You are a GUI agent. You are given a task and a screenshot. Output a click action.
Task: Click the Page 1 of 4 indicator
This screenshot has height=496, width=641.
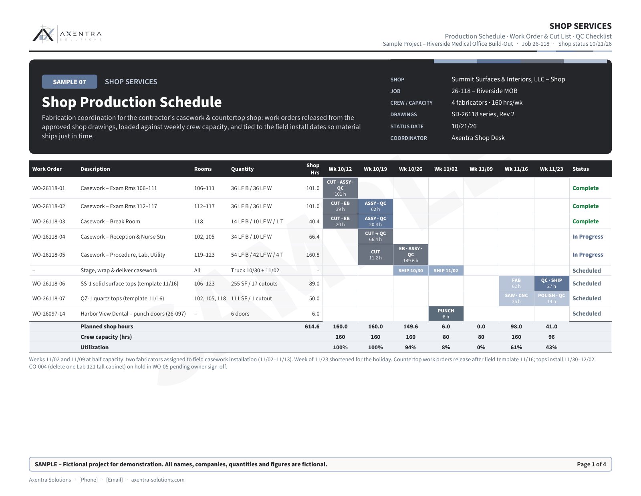coord(591,464)
